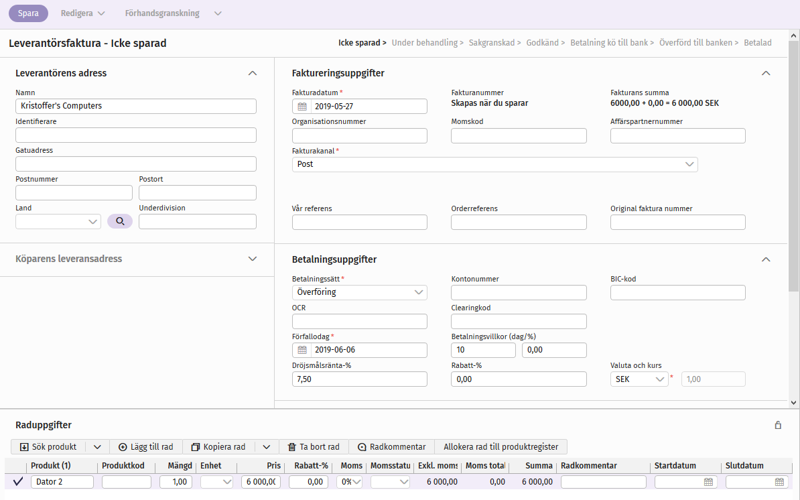The width and height of the screenshot is (800, 500).
Task: Click the Betalningsvillkor days field showing 10
Action: click(x=483, y=350)
